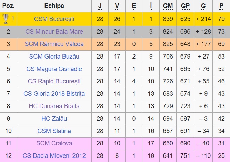Click the P points column header
This screenshot has height=162, width=230.
[221, 6]
